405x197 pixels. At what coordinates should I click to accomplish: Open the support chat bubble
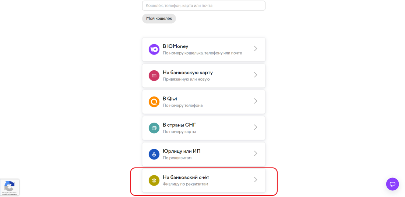pyautogui.click(x=392, y=184)
